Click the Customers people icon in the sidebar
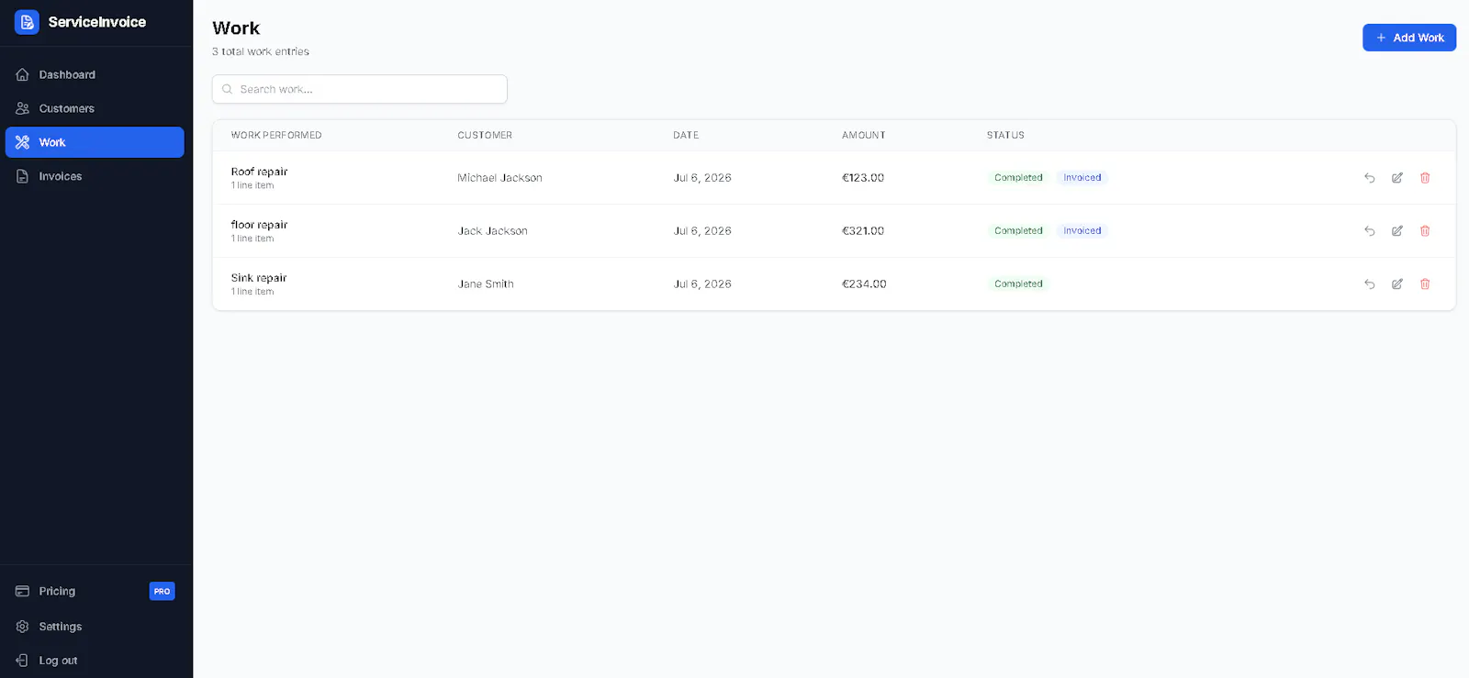Screen dimensions: 1469x678 [23, 108]
